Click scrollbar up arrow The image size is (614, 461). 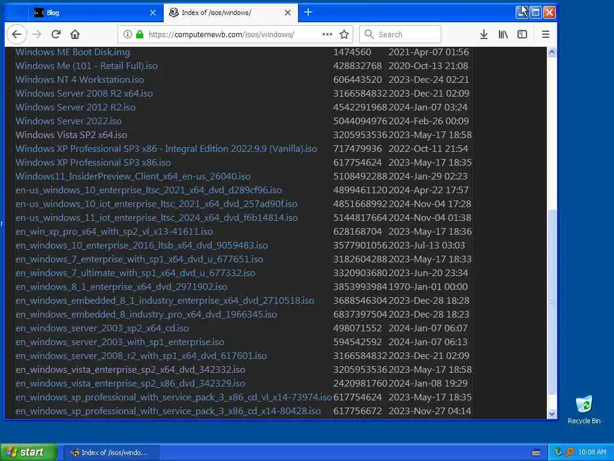click(x=552, y=52)
